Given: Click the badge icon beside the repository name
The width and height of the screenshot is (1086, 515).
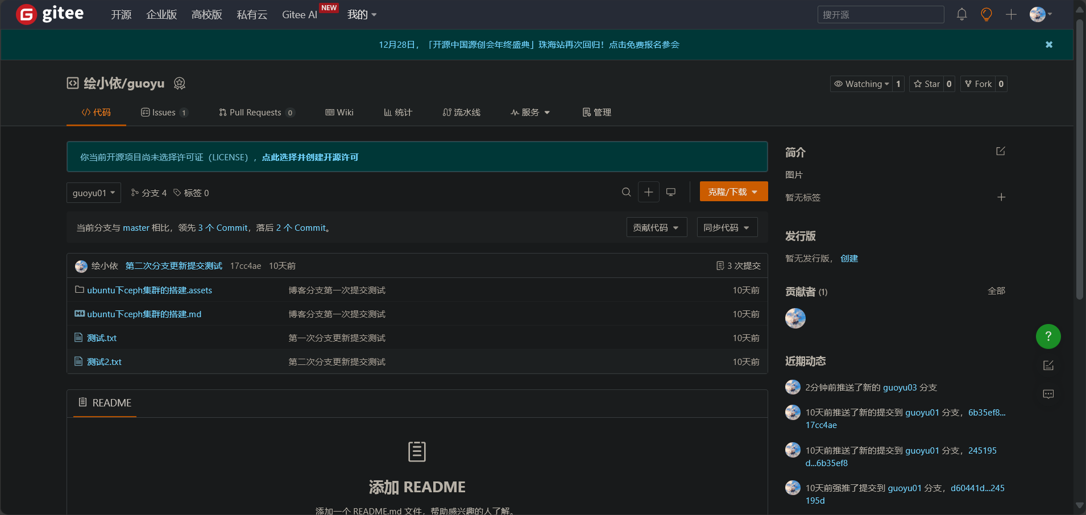Looking at the screenshot, I should coord(180,84).
